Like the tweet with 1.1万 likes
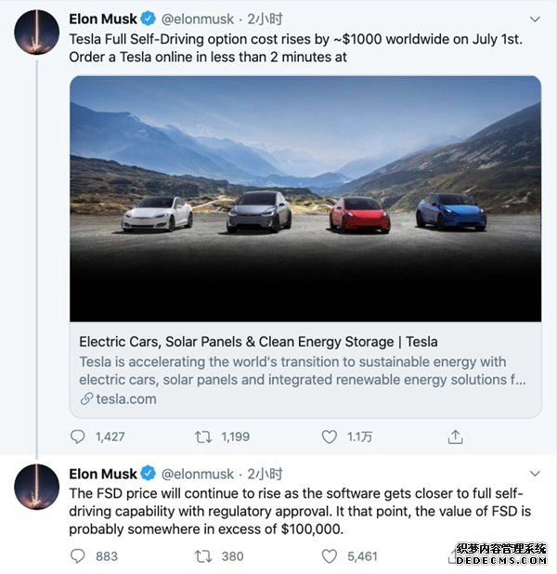Image resolution: width=557 pixels, height=574 pixels. coord(329,437)
